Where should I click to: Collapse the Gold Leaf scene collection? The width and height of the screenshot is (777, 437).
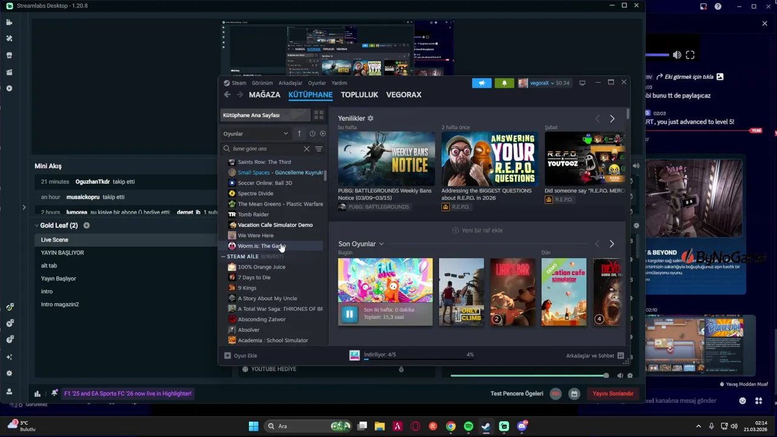pos(36,225)
